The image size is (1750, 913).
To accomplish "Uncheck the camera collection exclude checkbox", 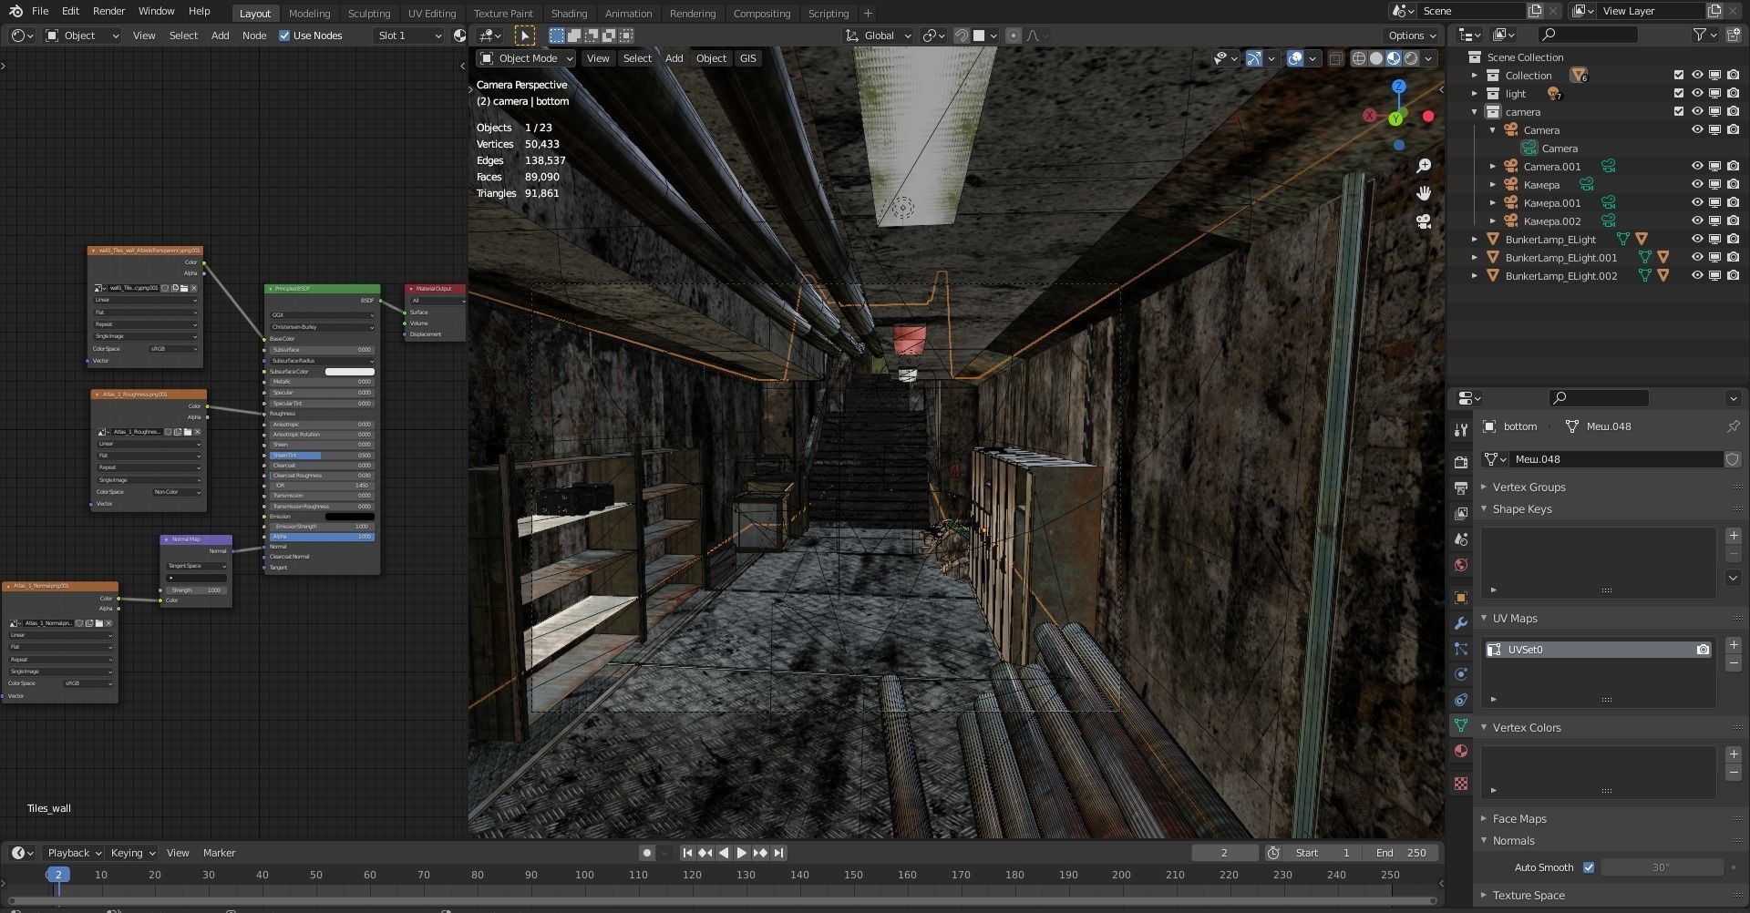I will pos(1679,112).
